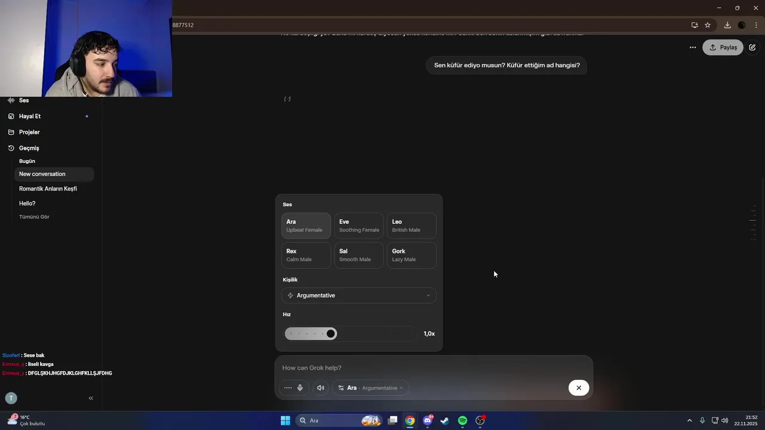Image resolution: width=765 pixels, height=430 pixels.
Task: Collapse the Ara Argumentative voice settings selector
Action: pyautogui.click(x=371, y=388)
